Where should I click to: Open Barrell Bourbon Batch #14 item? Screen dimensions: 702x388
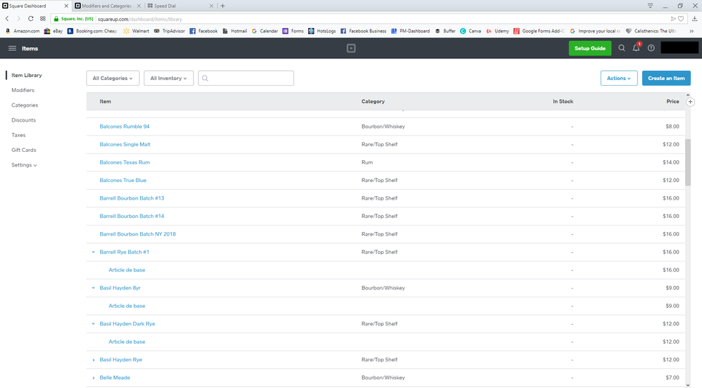click(132, 216)
